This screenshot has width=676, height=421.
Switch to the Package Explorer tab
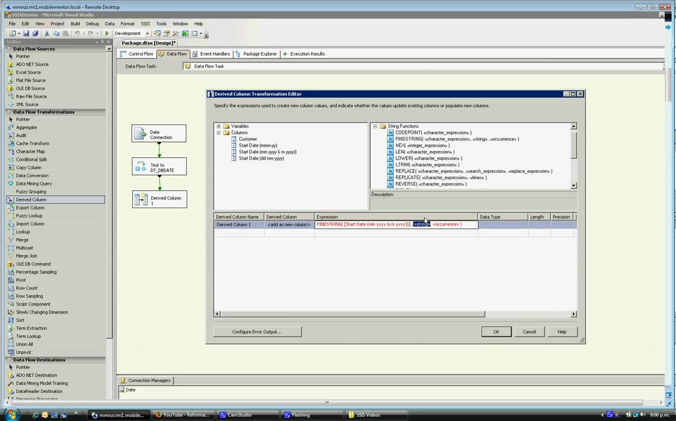[256, 54]
